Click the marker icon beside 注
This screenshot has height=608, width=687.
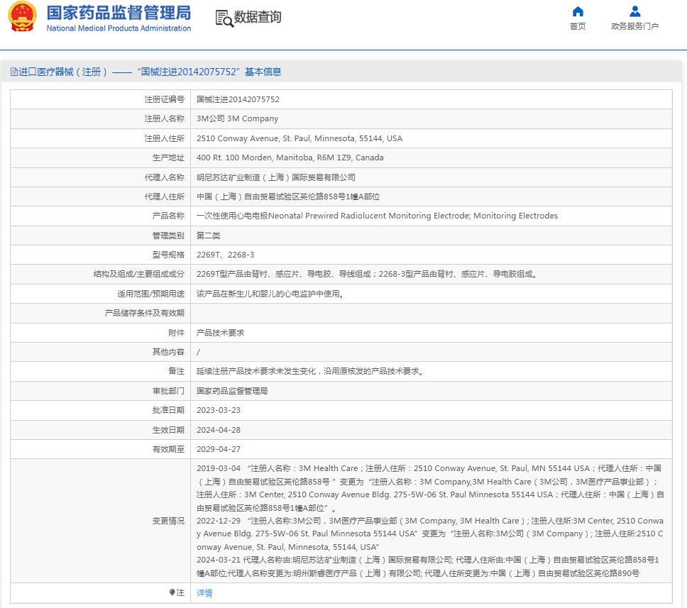172,592
